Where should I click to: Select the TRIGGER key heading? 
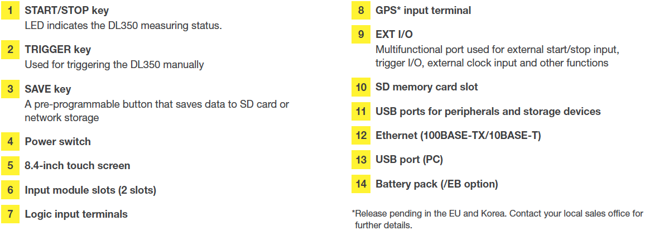57,50
